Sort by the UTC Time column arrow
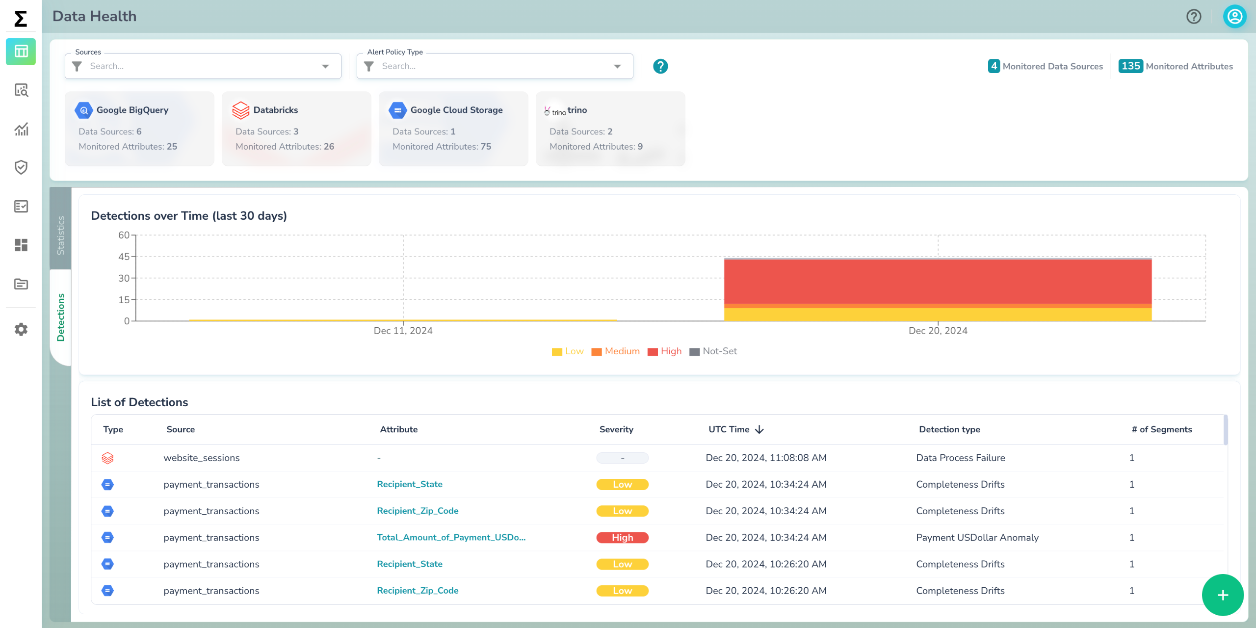The image size is (1256, 628). click(x=759, y=430)
